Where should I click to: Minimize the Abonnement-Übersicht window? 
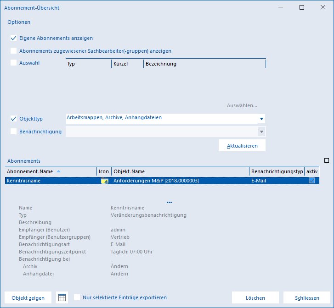coord(281,7)
